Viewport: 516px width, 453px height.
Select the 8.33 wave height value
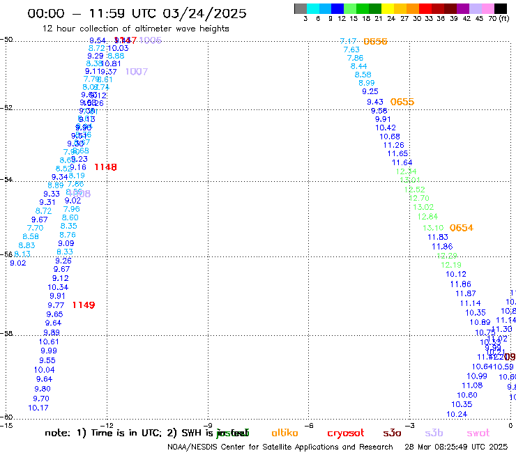tap(65, 252)
